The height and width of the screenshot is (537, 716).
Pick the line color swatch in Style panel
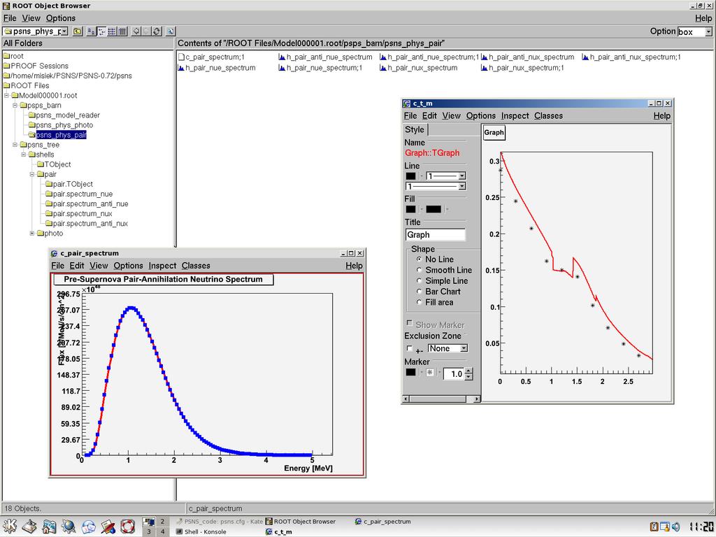click(411, 176)
